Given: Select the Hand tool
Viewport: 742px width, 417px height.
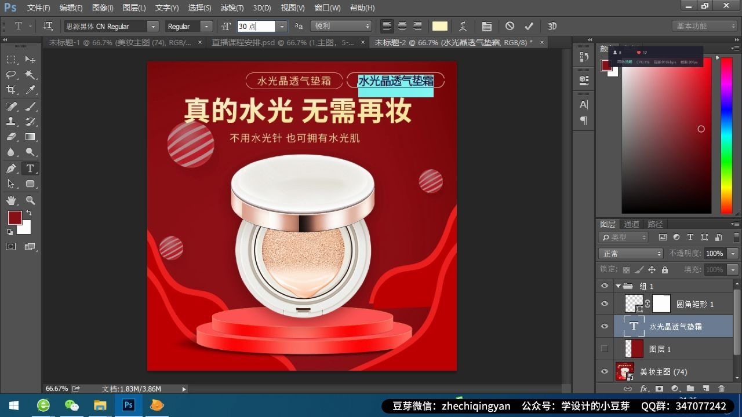Looking at the screenshot, I should [11, 200].
